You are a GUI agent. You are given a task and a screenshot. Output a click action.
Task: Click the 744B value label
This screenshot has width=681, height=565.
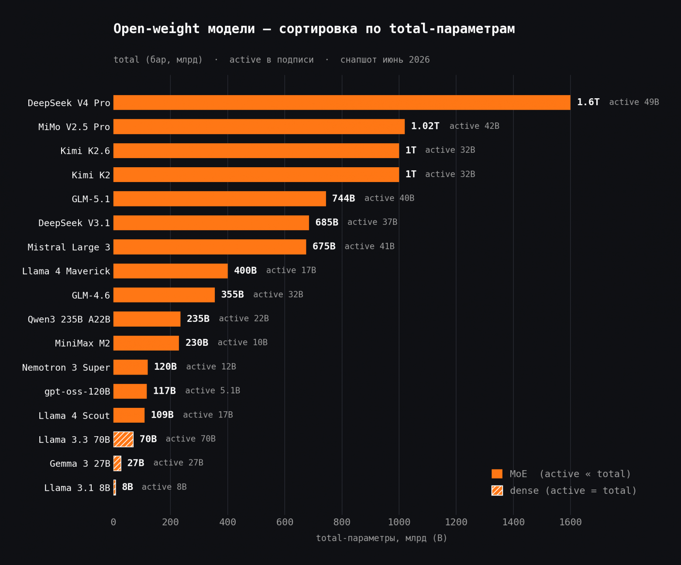(344, 198)
